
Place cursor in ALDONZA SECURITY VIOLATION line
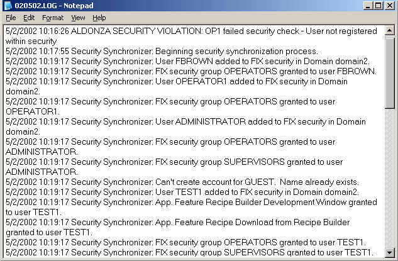click(191, 31)
